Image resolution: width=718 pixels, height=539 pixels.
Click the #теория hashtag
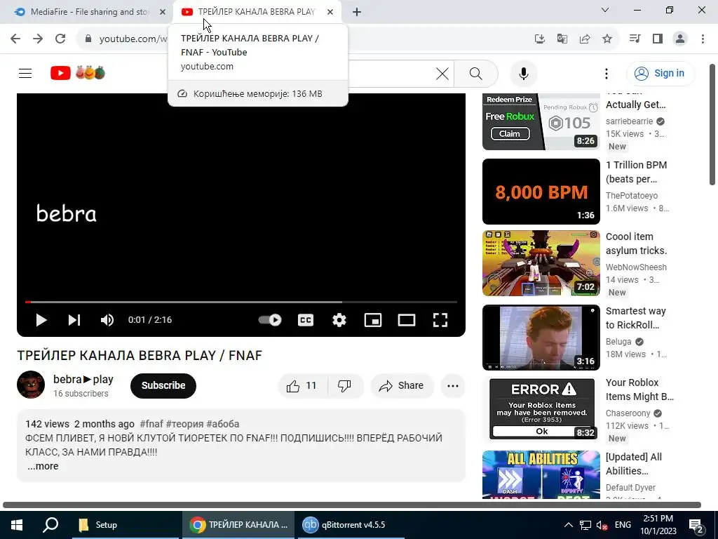tap(184, 424)
